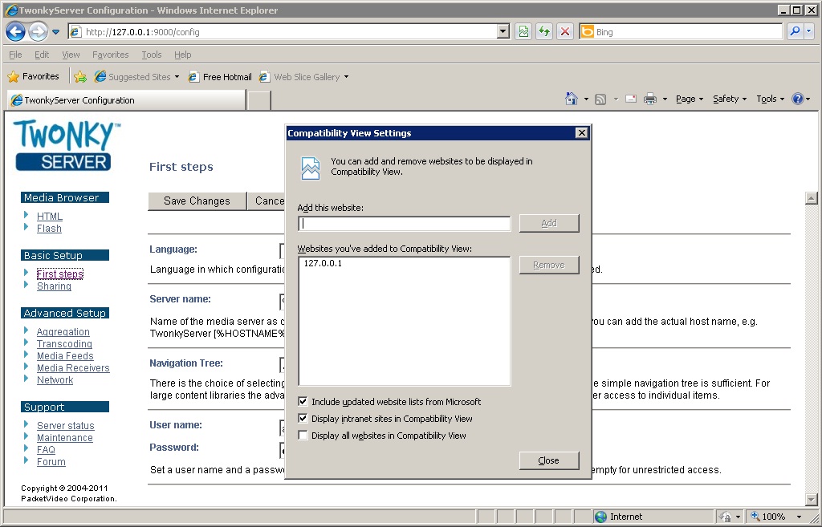Click the Web Slice Gallery icon
The image size is (822, 527).
(265, 76)
